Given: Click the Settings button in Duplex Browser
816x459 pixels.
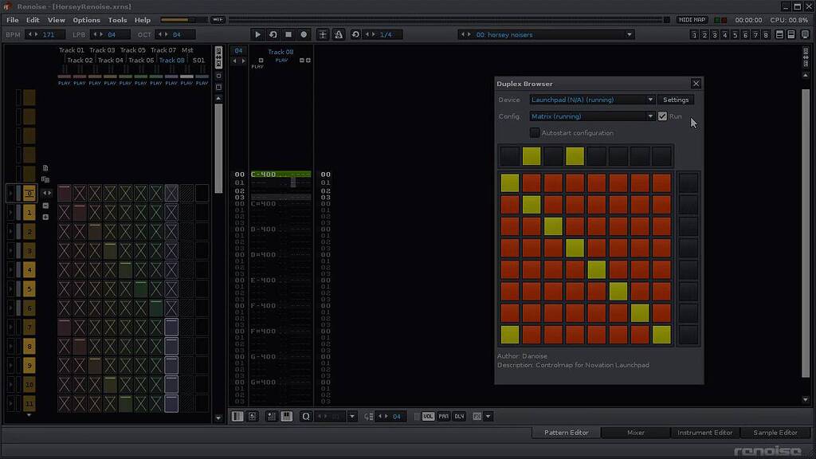Looking at the screenshot, I should 676,100.
